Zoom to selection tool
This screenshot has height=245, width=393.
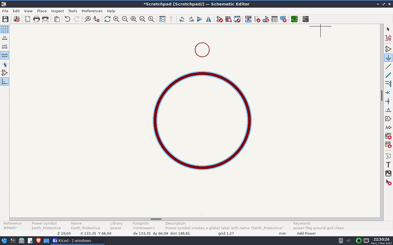click(151, 19)
